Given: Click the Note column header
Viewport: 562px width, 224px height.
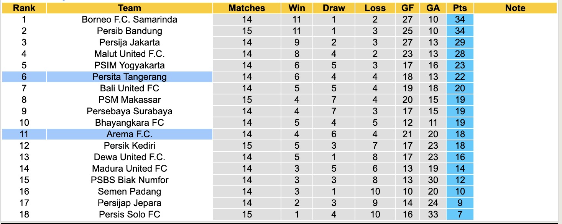Looking at the screenshot, I should [x=515, y=8].
